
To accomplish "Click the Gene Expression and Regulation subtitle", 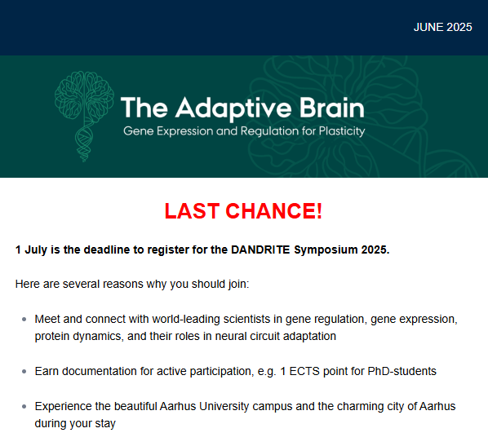I will (x=244, y=131).
